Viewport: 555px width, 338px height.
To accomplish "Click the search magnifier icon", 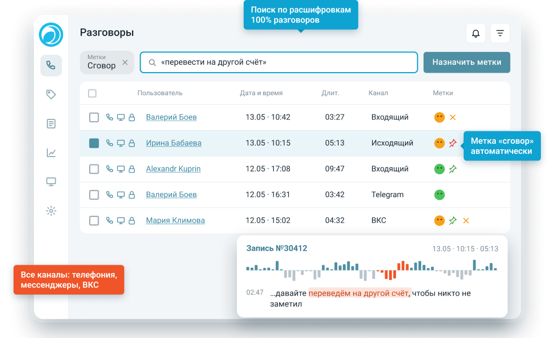I will (x=152, y=63).
